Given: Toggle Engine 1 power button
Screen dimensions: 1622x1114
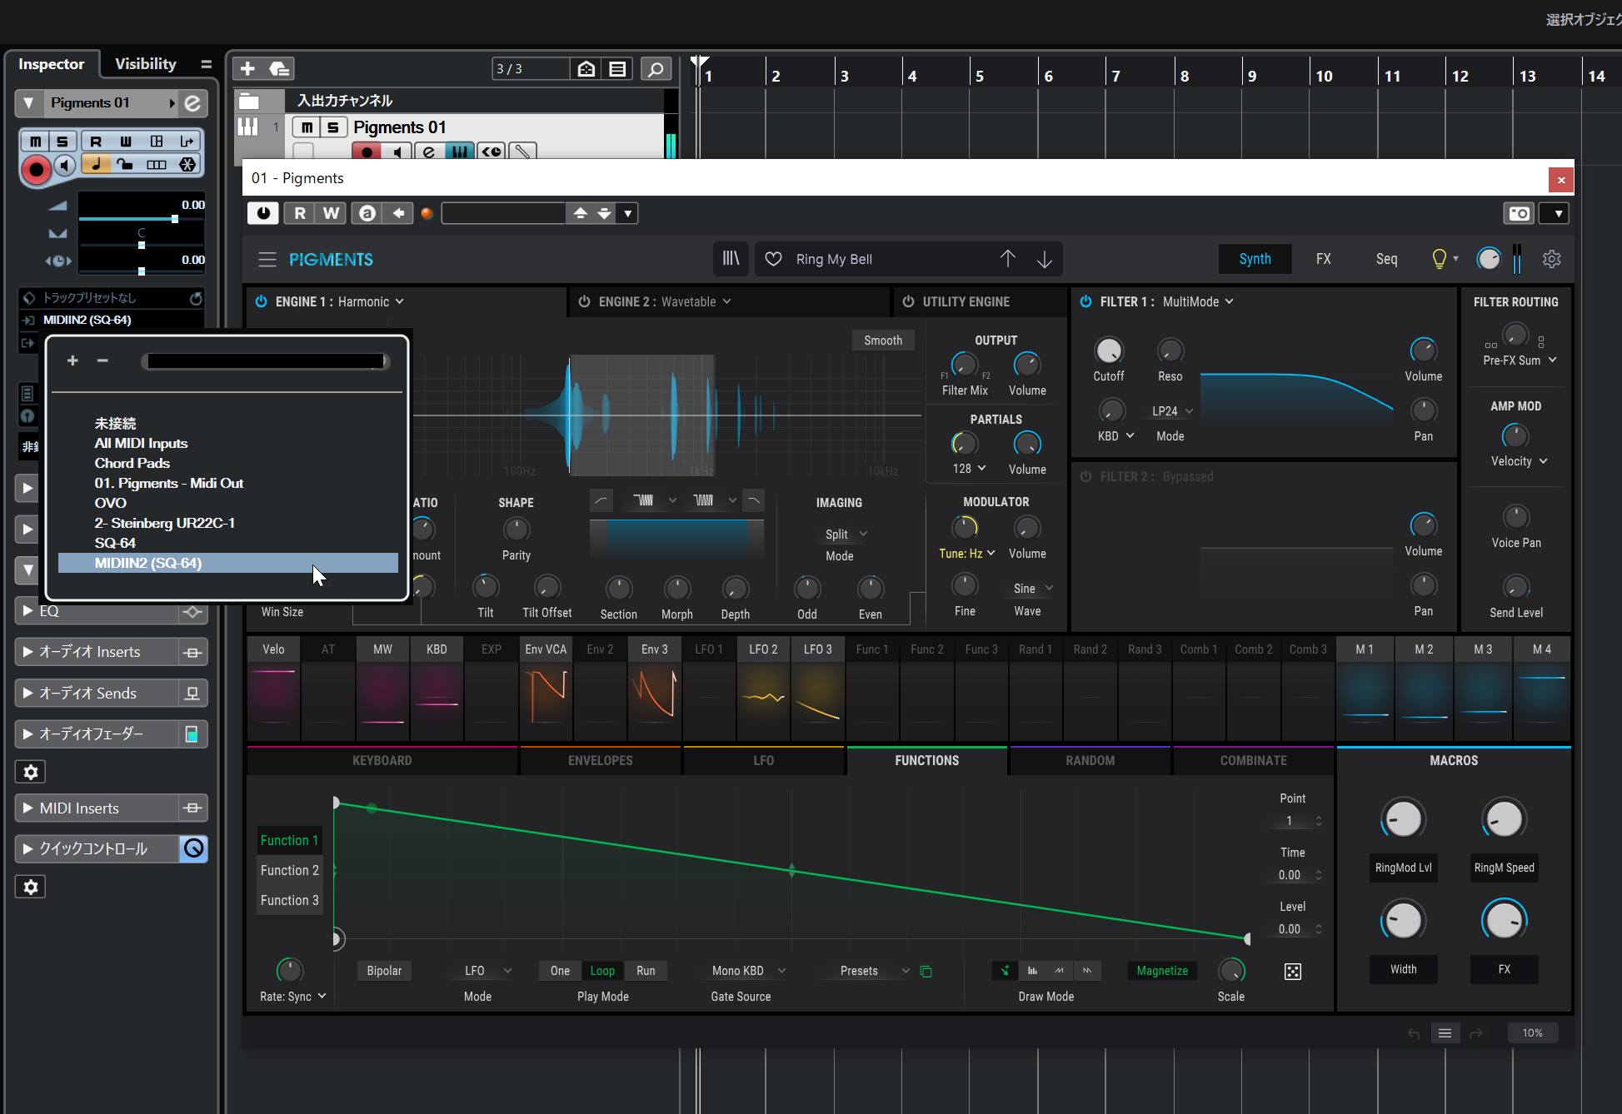Looking at the screenshot, I should (261, 301).
